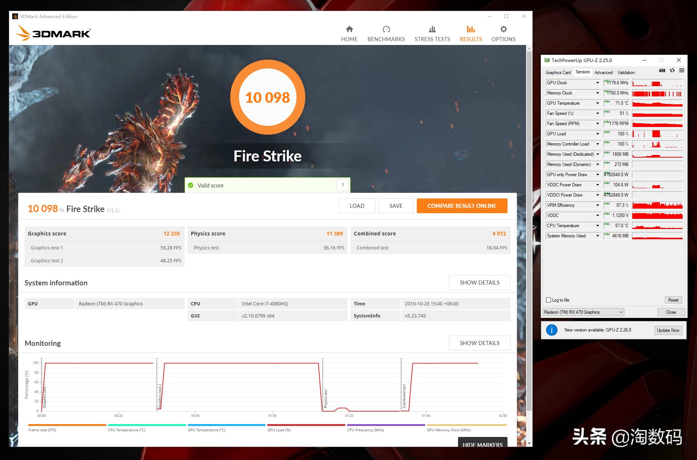Viewport: 697px width, 460px height.
Task: Take a GPU-Z screenshot with camera icon
Action: click(x=662, y=71)
